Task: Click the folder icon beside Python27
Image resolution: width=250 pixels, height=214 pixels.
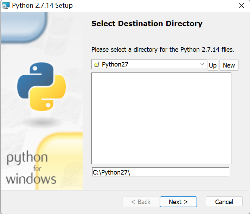Action: (x=97, y=64)
